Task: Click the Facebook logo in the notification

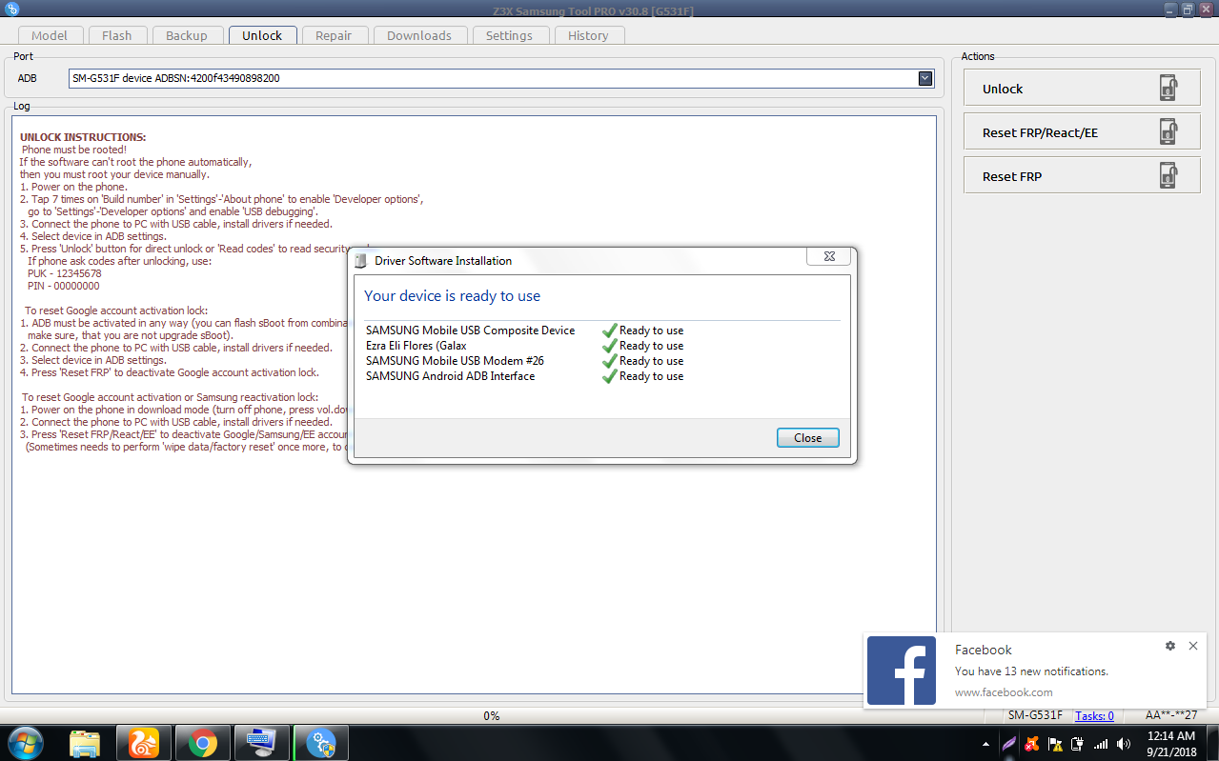Action: (x=902, y=671)
